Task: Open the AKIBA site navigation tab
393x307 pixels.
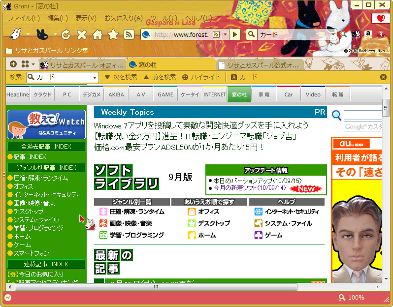Action: [116, 94]
